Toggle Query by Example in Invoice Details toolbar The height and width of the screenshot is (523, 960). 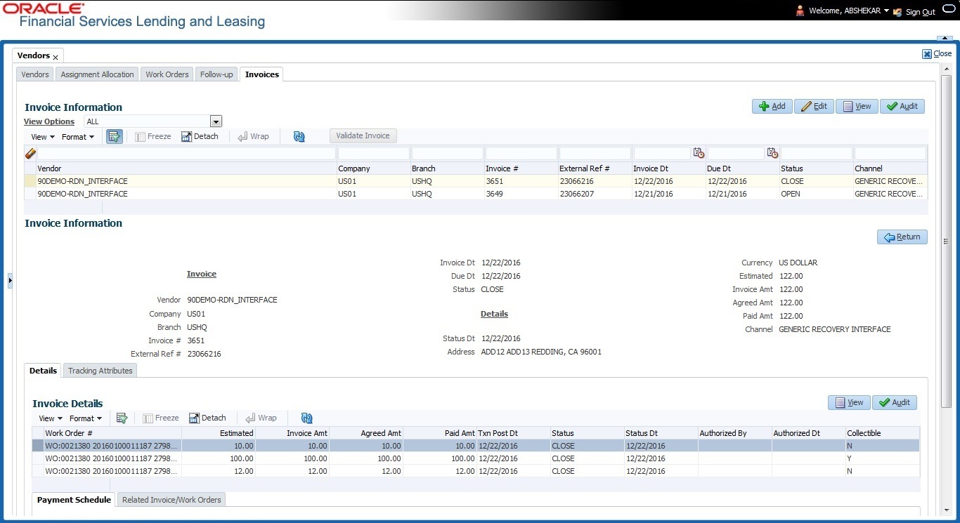pos(122,418)
